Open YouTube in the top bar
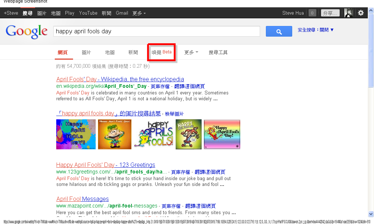This screenshot has height=224, width=374. [88, 13]
